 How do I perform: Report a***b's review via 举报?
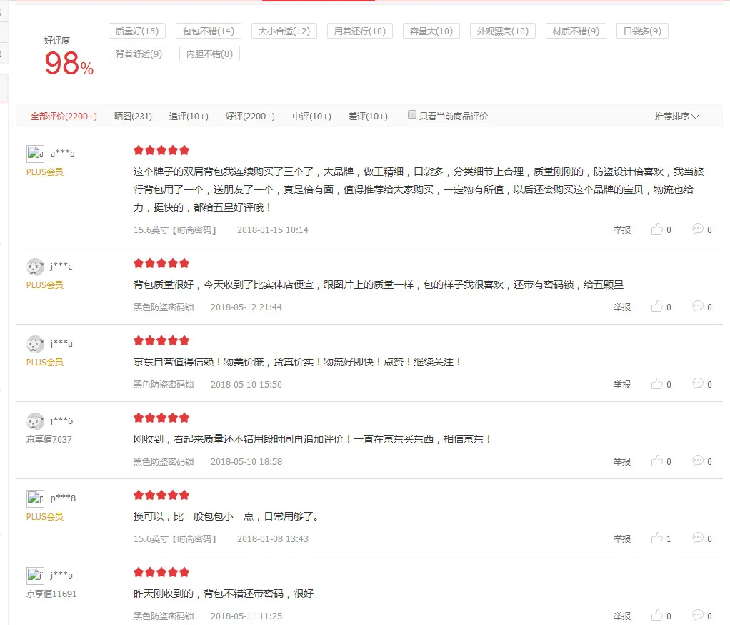pyautogui.click(x=622, y=230)
